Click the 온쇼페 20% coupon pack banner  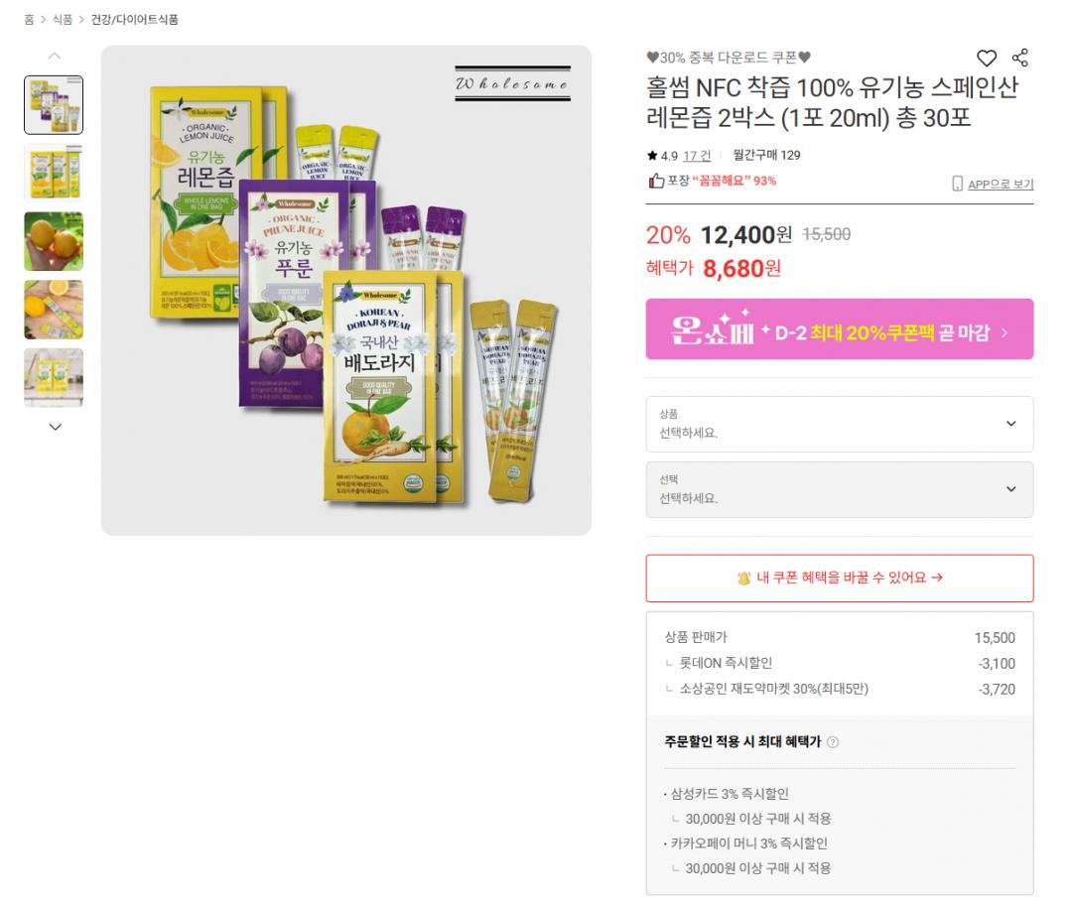(x=839, y=329)
